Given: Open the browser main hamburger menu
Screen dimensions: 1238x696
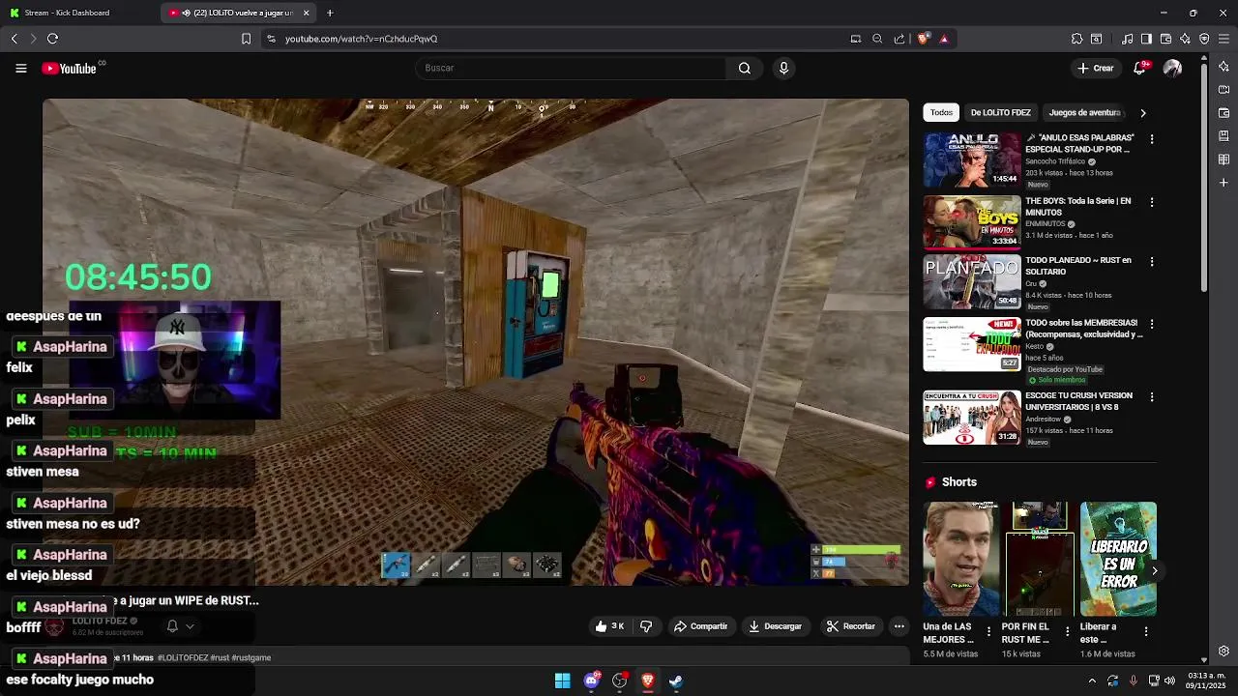Looking at the screenshot, I should point(1224,39).
